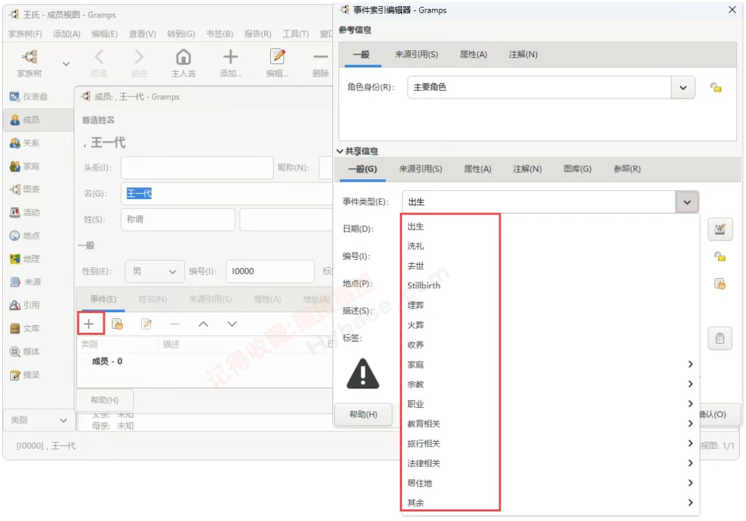The width and height of the screenshot is (746, 521).
Task: Move event up arrow
Action: pos(203,324)
